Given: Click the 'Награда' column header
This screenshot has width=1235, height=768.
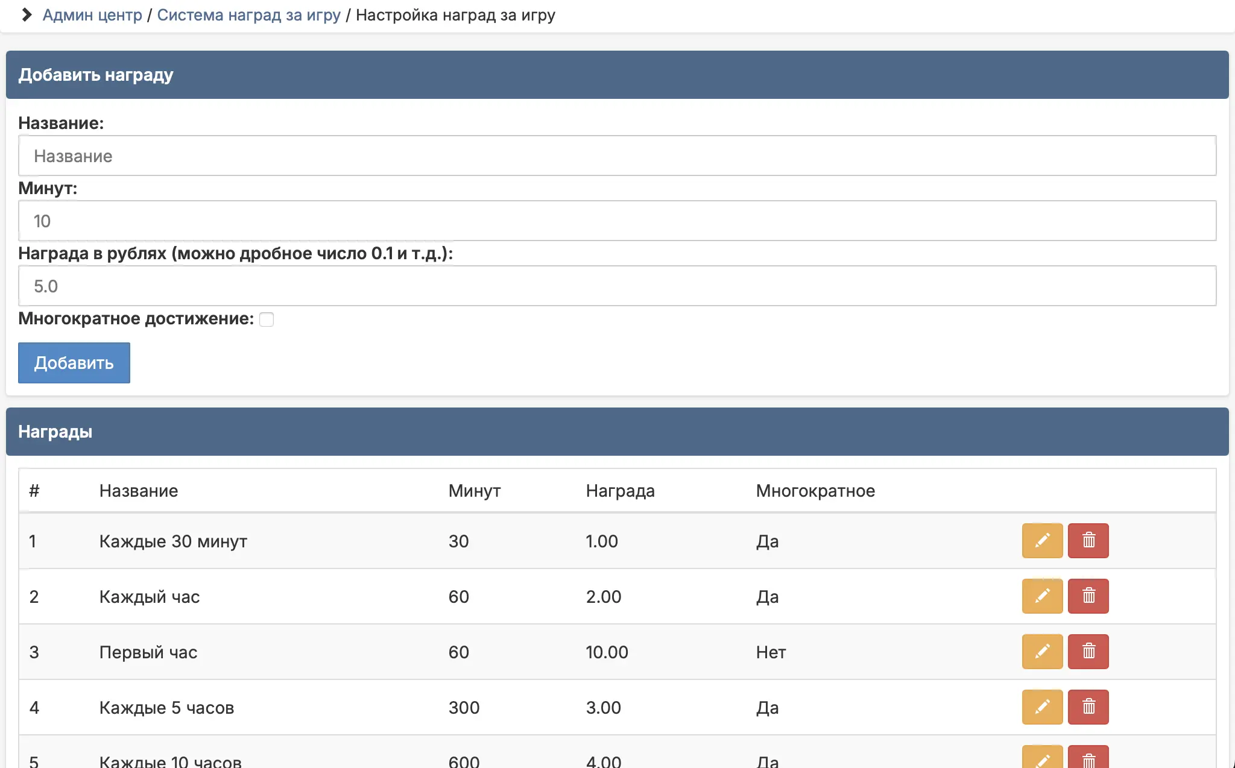Looking at the screenshot, I should point(621,491).
